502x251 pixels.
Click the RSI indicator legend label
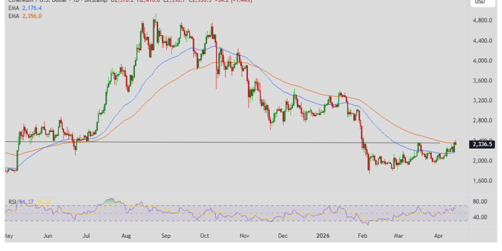(x=13, y=201)
